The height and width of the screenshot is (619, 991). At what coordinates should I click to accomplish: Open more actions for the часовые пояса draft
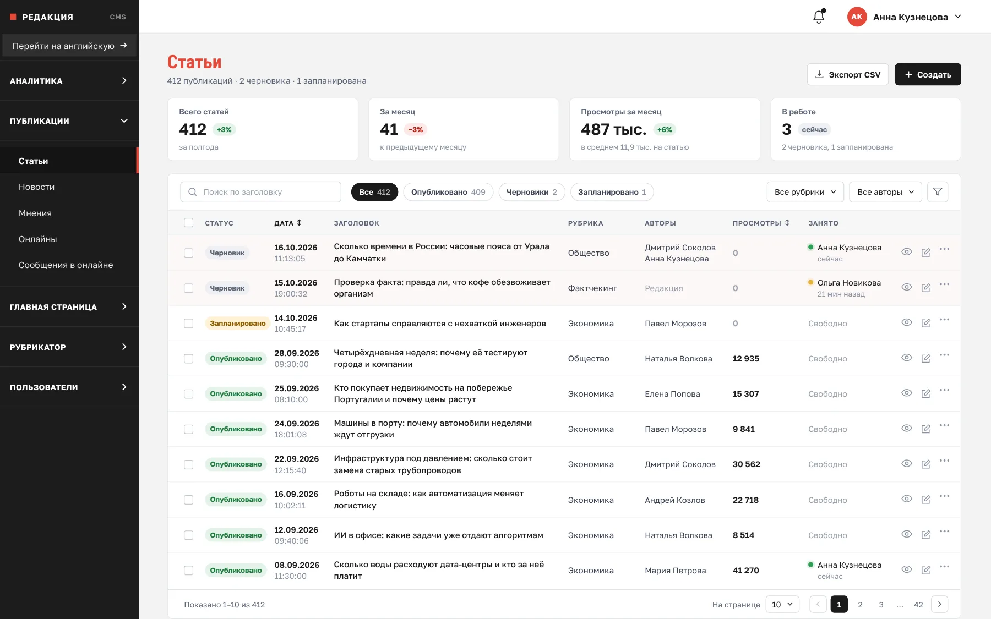[x=945, y=249]
